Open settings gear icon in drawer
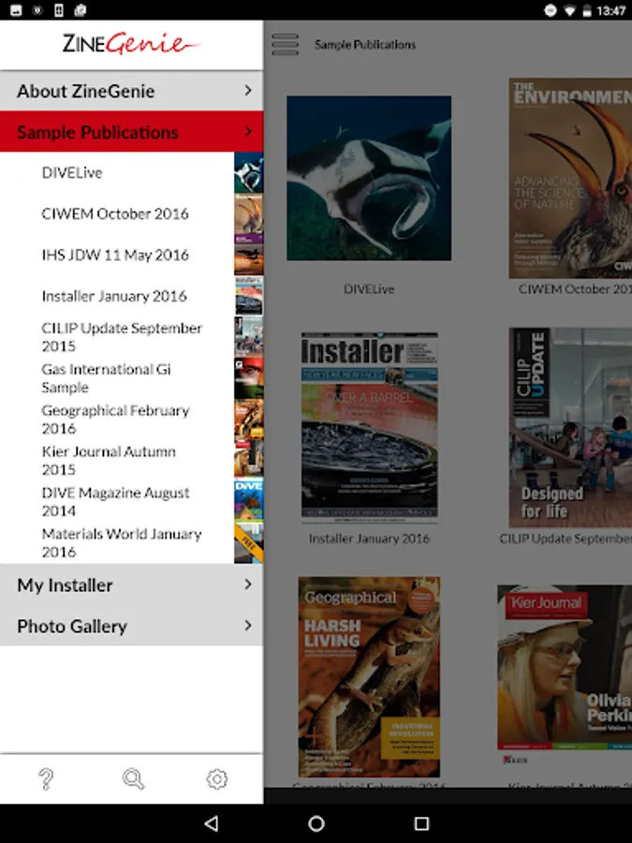Image resolution: width=632 pixels, height=843 pixels. coord(217,779)
